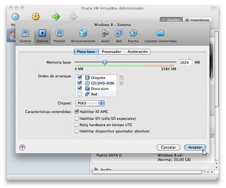The image size is (226, 188).
Task: Click the gear Configuración icon in main toolbar
Action: [x=36, y=16]
